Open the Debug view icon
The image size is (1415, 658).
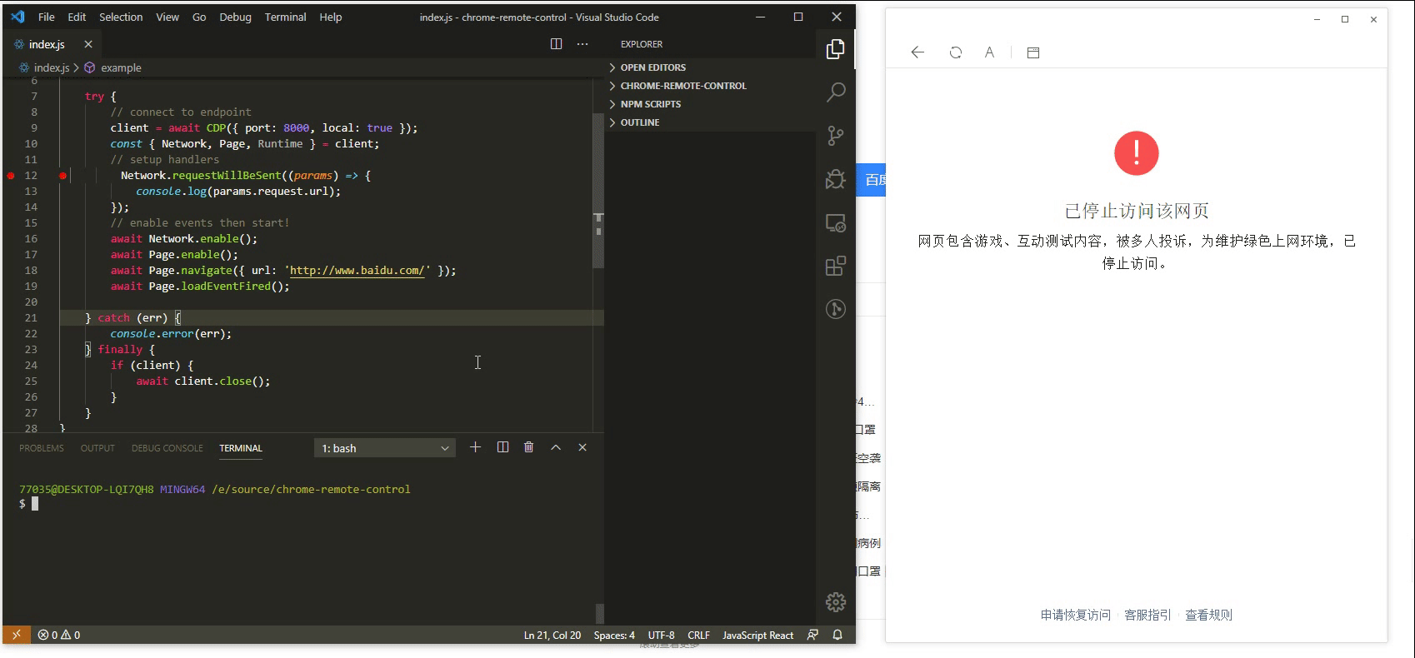(835, 179)
